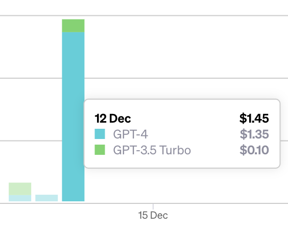The width and height of the screenshot is (288, 232).
Task: Select the teal GPT-4 segment of the 12 Dec bar
Action: pos(73,117)
